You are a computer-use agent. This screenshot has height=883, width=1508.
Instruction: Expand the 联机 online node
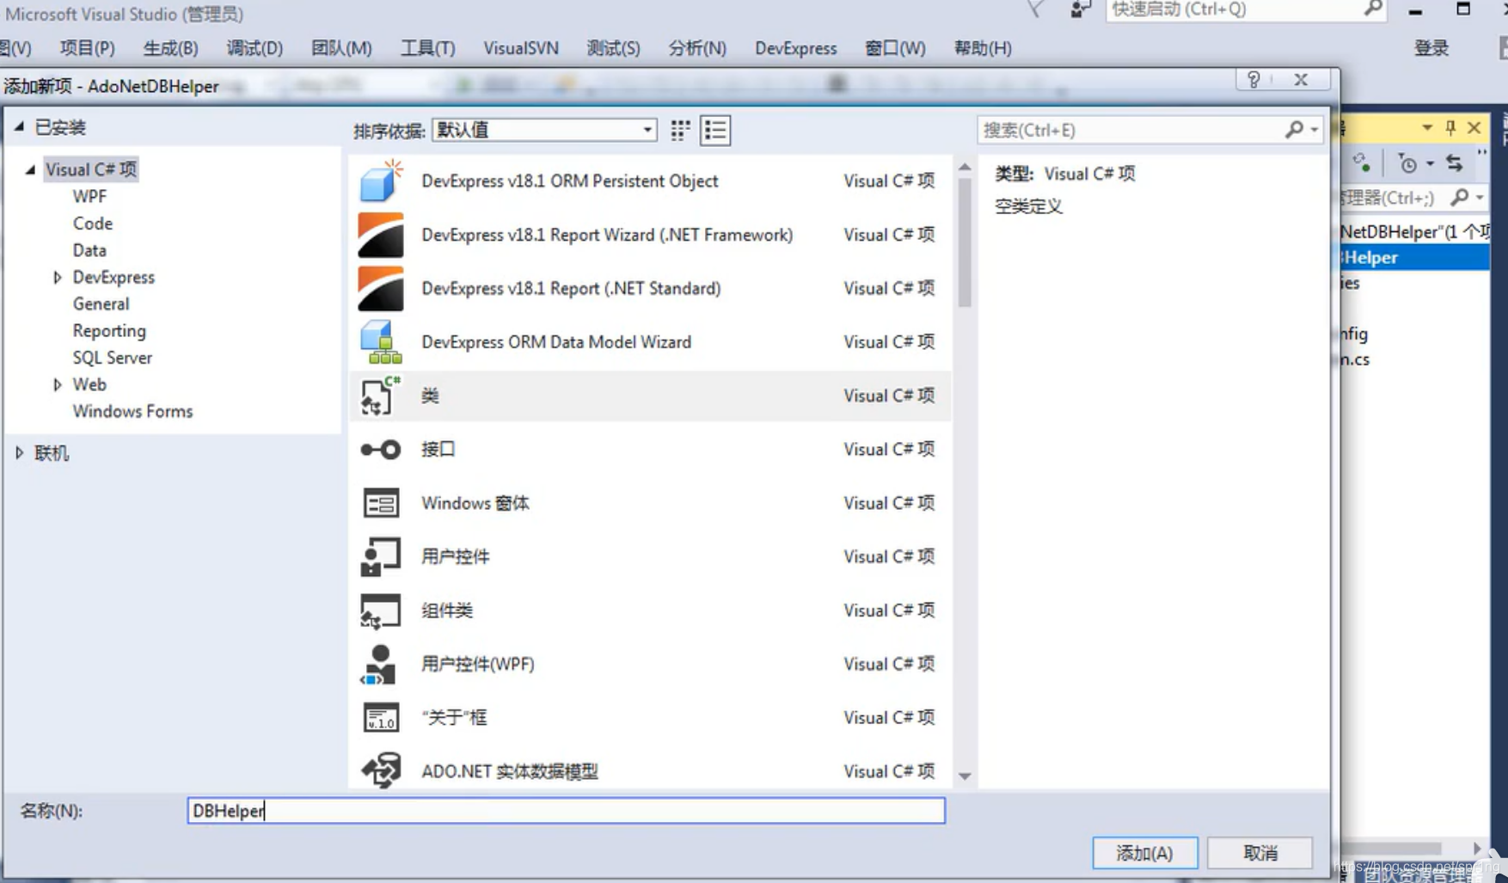pyautogui.click(x=19, y=453)
